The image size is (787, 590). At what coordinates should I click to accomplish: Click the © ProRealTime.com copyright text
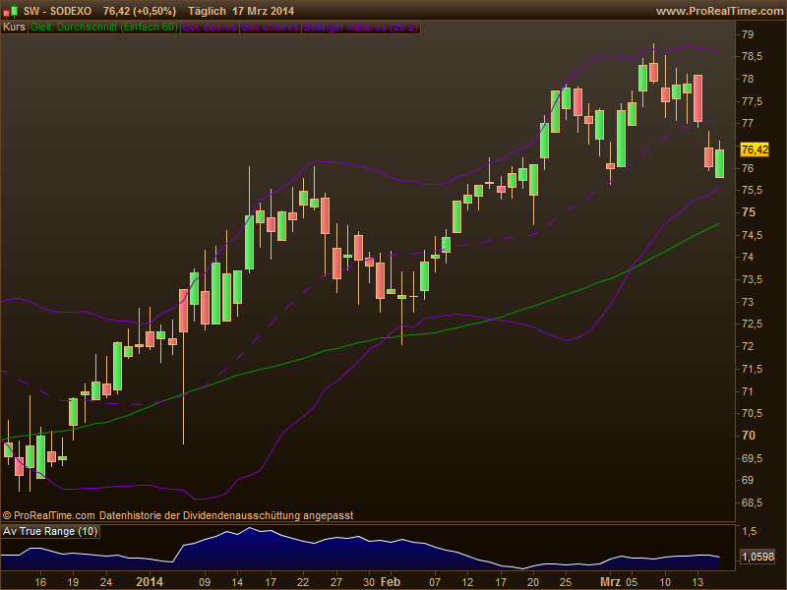point(49,515)
